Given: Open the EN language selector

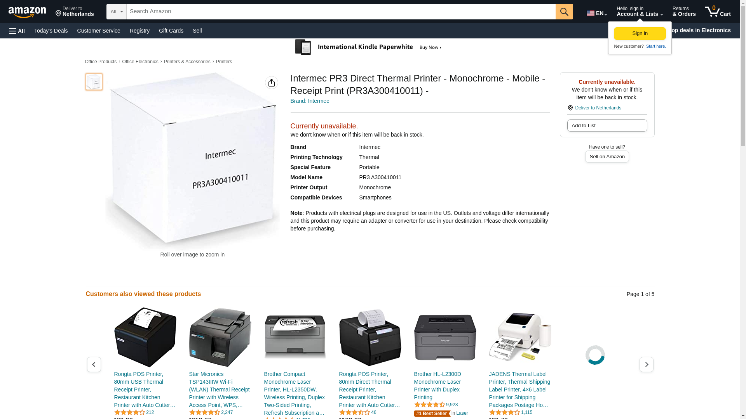Looking at the screenshot, I should click(x=597, y=13).
